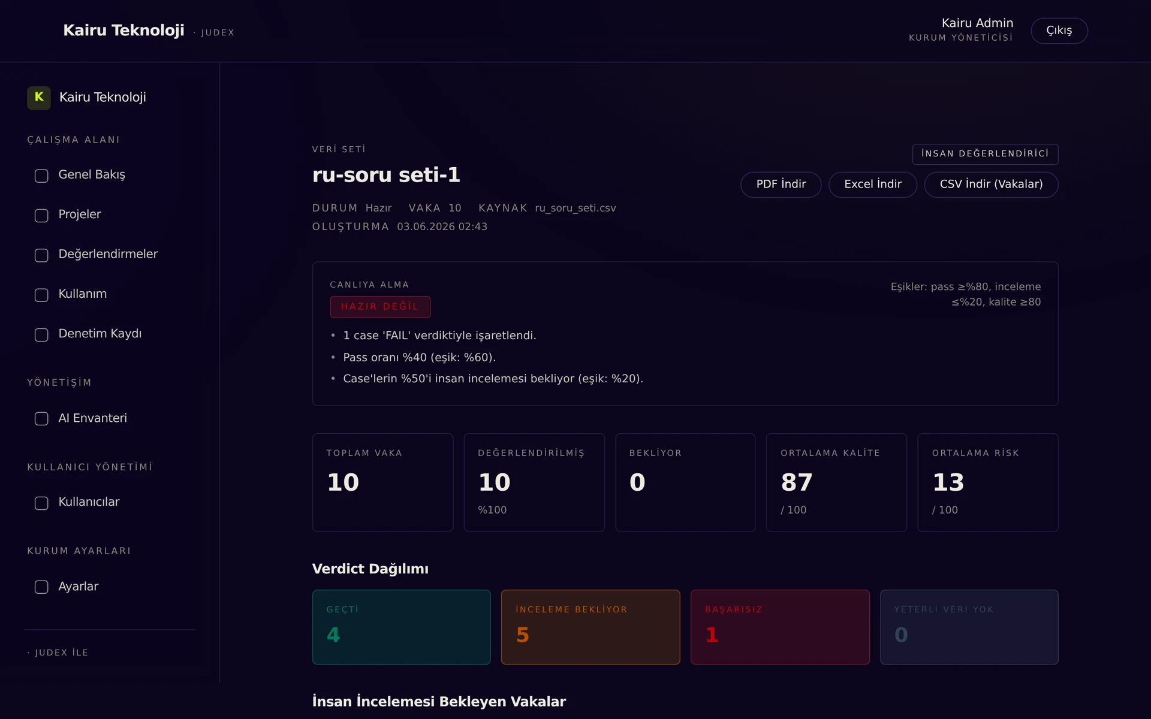The width and height of the screenshot is (1151, 719).
Task: Click the Verdict Dağılımı heading
Action: coord(370,569)
